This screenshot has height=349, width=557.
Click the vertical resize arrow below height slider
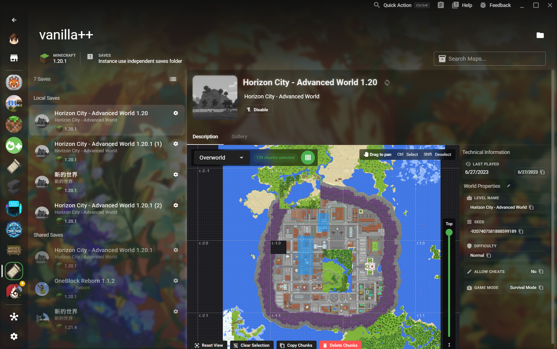tap(449, 345)
